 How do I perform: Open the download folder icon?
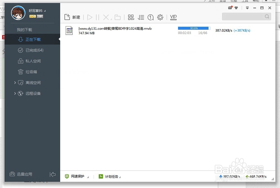(x=118, y=17)
